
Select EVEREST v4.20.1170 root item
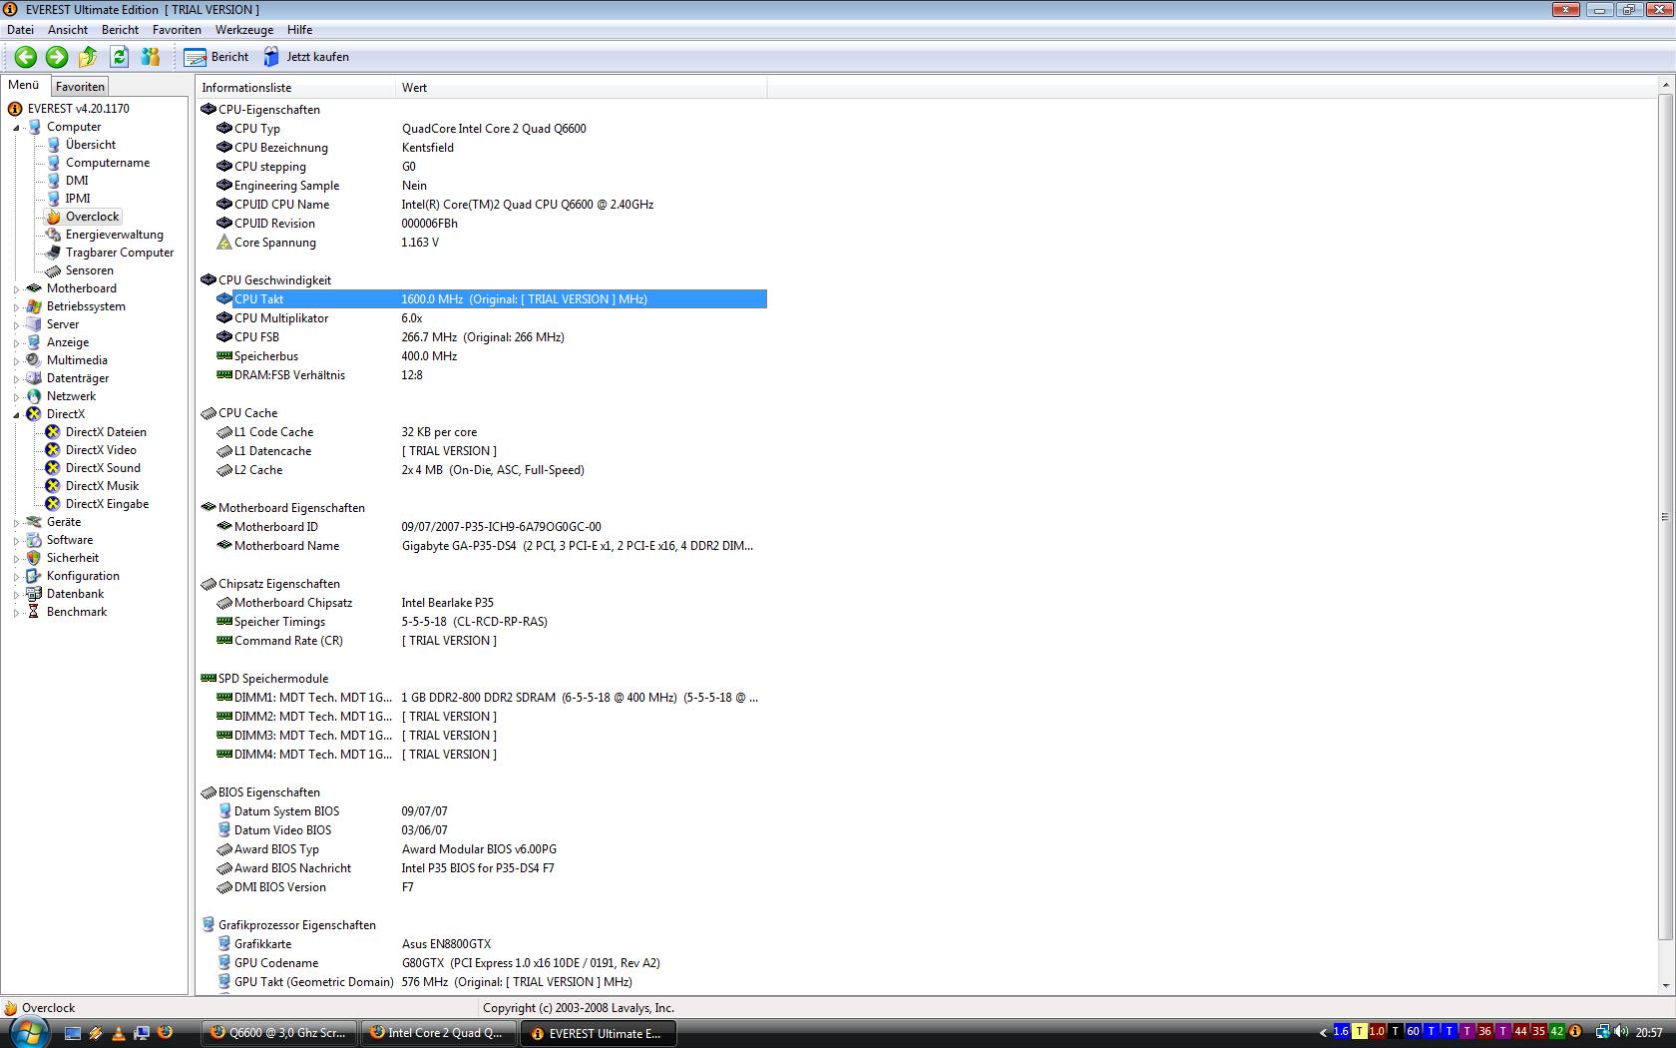(78, 109)
